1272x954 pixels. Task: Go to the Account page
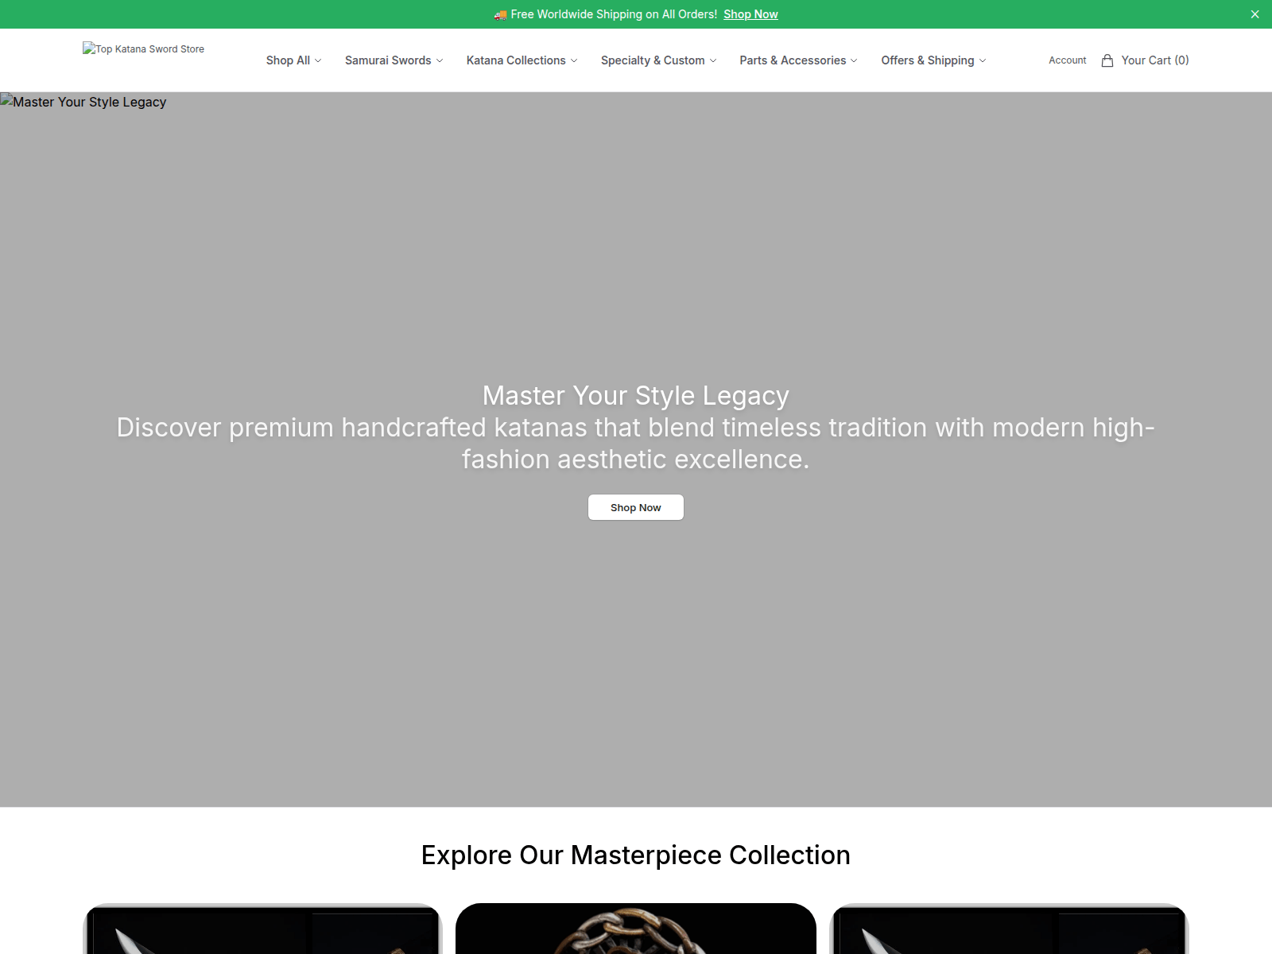pyautogui.click(x=1067, y=60)
